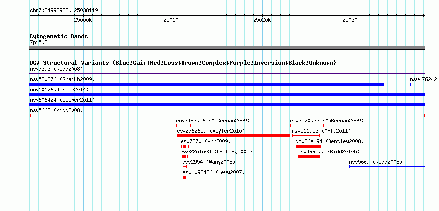Click the nsv7393 (Kidd2008) inversion line
The width and height of the screenshot is (439, 211).
coord(227,74)
